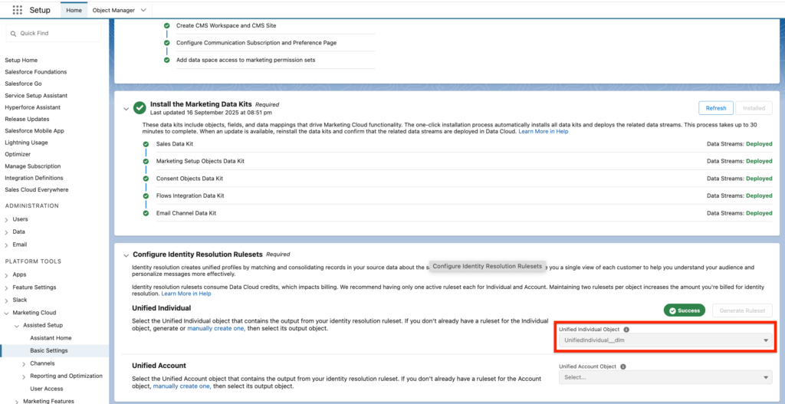
Task: Open the Unified Account Object Select dropdown
Action: tap(665, 377)
